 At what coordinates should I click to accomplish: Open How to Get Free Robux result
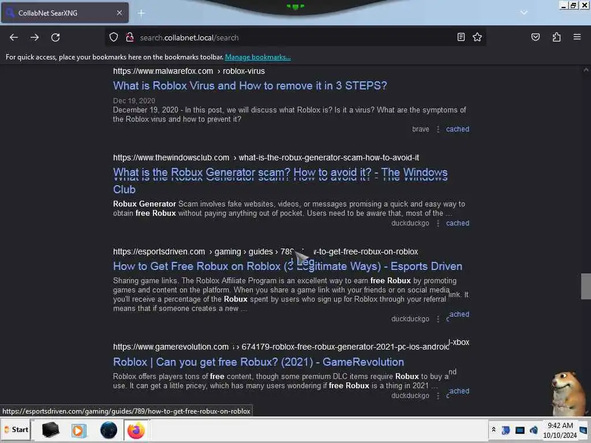click(287, 266)
